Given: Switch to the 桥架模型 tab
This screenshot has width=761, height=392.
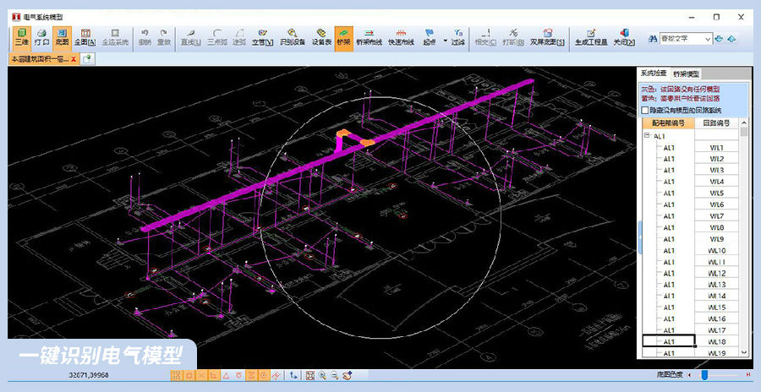Looking at the screenshot, I should (686, 73).
